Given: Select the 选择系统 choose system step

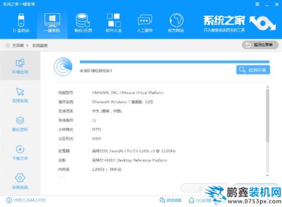Looking at the screenshot, I should click(x=20, y=95).
